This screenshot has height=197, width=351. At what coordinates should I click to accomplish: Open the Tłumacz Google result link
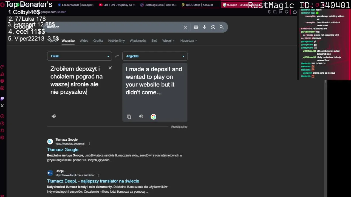tap(63, 150)
